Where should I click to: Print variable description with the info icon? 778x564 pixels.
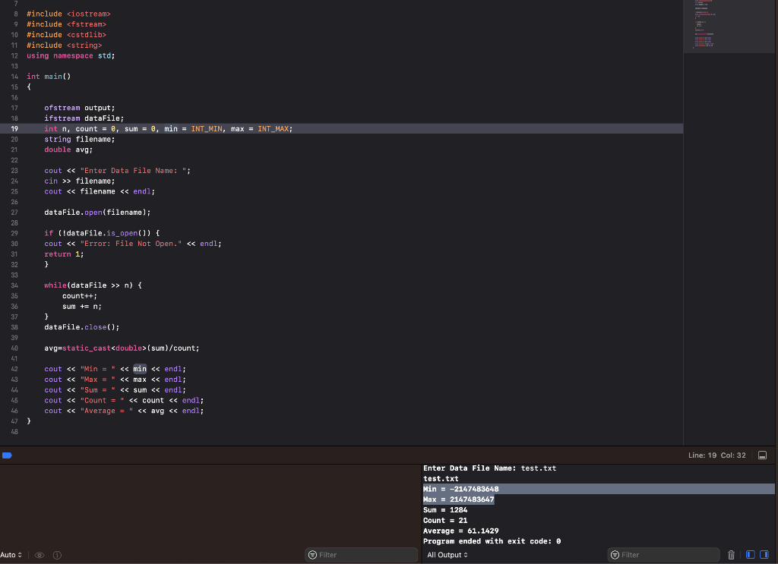pos(56,555)
